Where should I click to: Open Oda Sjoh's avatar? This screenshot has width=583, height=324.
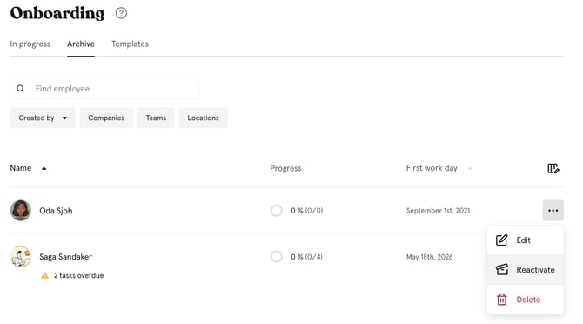(21, 210)
